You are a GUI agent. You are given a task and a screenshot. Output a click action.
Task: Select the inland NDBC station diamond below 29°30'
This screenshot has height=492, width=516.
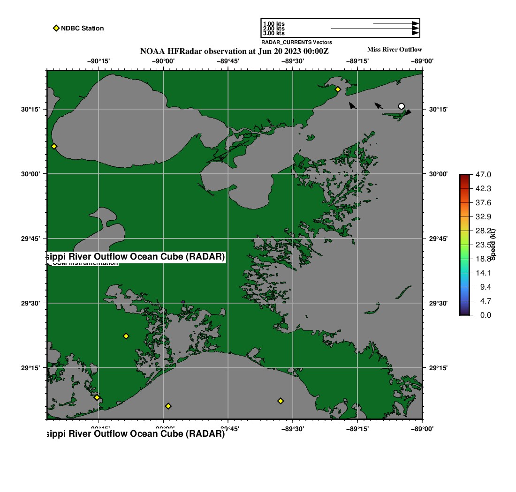coord(126,336)
